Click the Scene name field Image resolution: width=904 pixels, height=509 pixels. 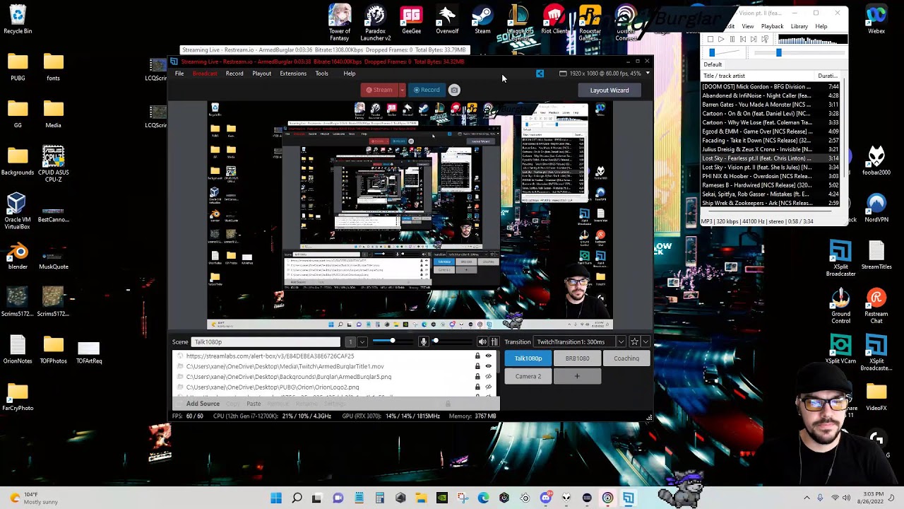coord(266,342)
